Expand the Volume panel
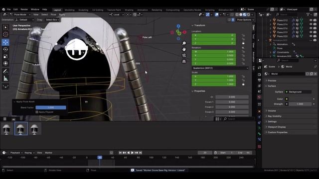Image resolution: width=319 pixels, height=179 pixels. pyautogui.click(x=272, y=111)
